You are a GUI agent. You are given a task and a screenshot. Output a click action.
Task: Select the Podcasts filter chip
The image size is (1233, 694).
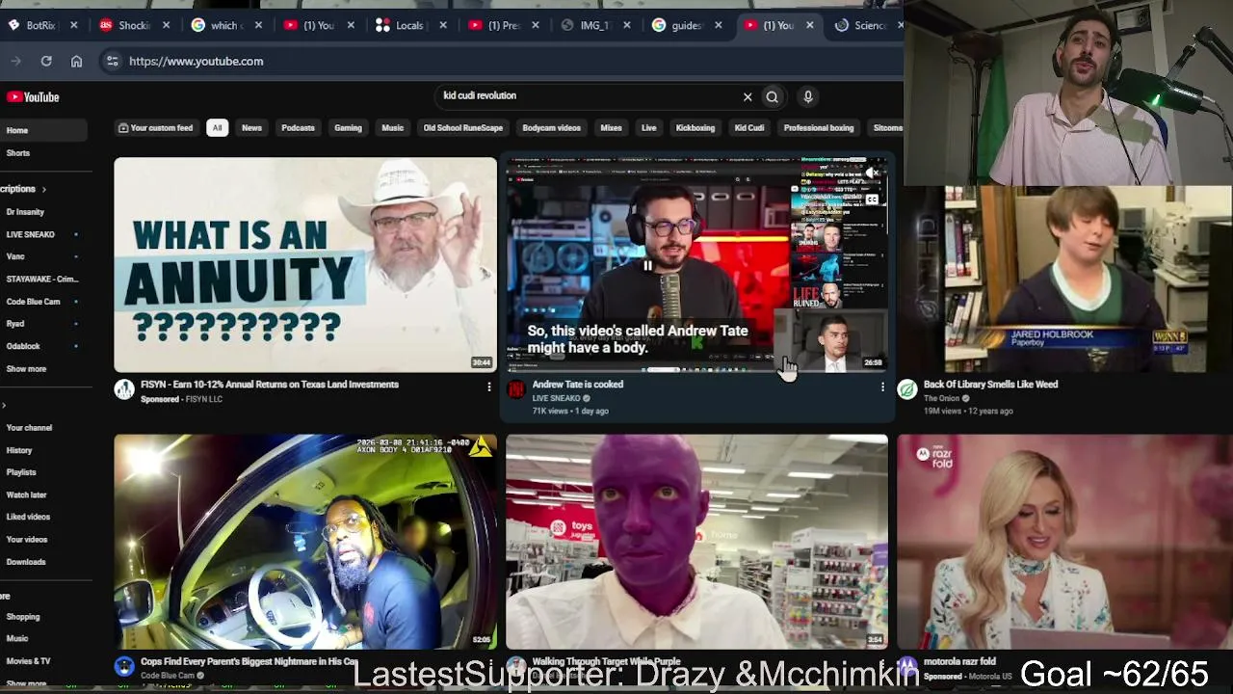[x=298, y=127]
